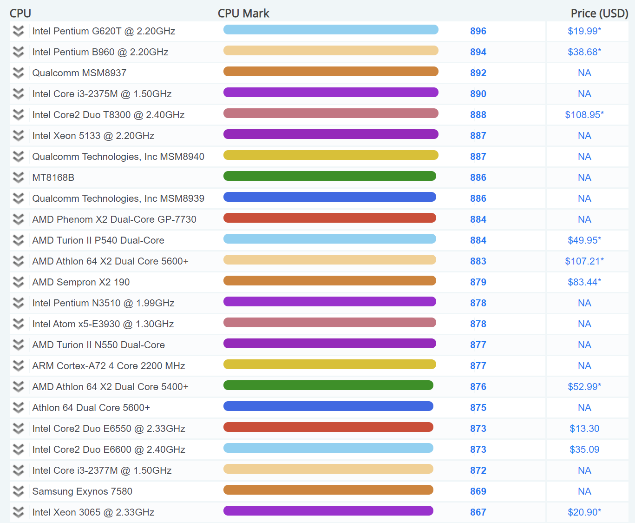Screen dimensions: 635x523
Task: Click the chevron icon beside Samsung Exynos 7580
Action: coord(18,491)
